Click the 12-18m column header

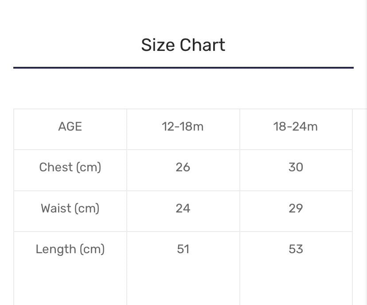pyautogui.click(x=183, y=127)
